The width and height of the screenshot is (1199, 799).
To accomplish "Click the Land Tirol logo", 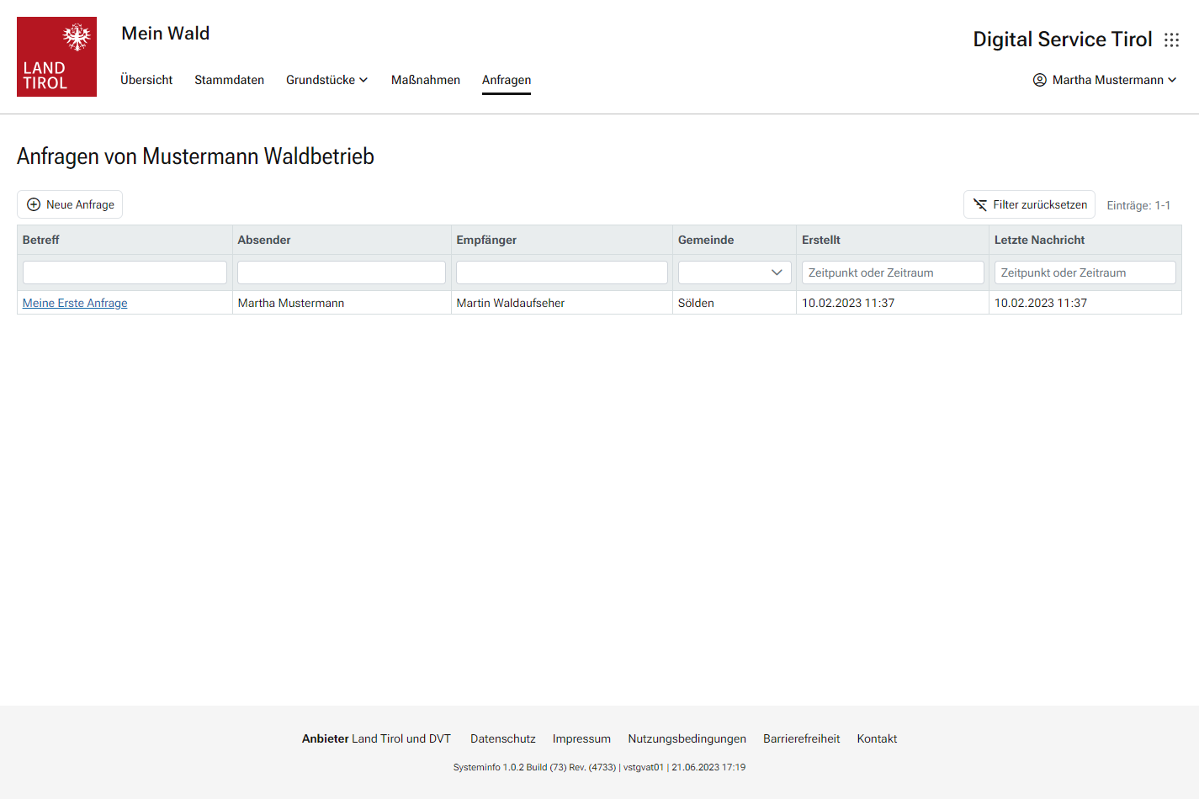I will point(56,56).
